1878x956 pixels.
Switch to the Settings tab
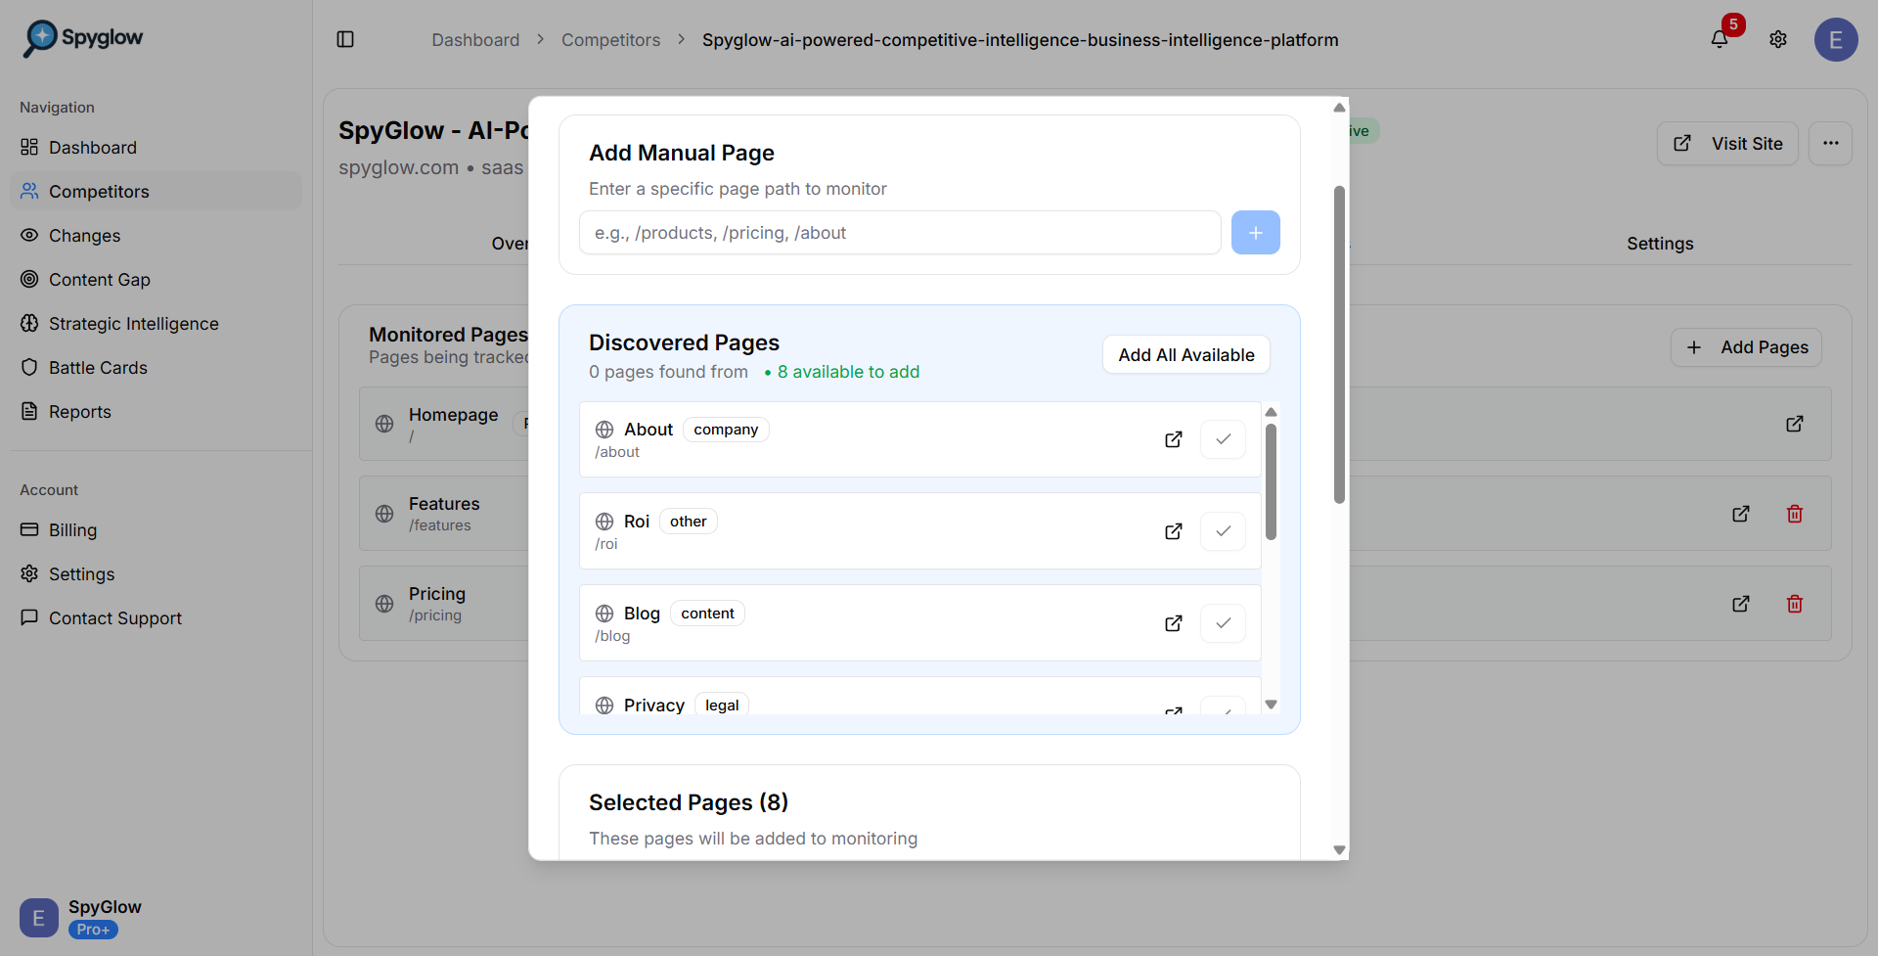pyautogui.click(x=1660, y=244)
